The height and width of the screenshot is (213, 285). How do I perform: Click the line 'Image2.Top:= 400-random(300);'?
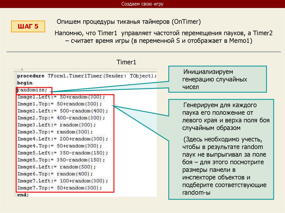tap(61, 118)
